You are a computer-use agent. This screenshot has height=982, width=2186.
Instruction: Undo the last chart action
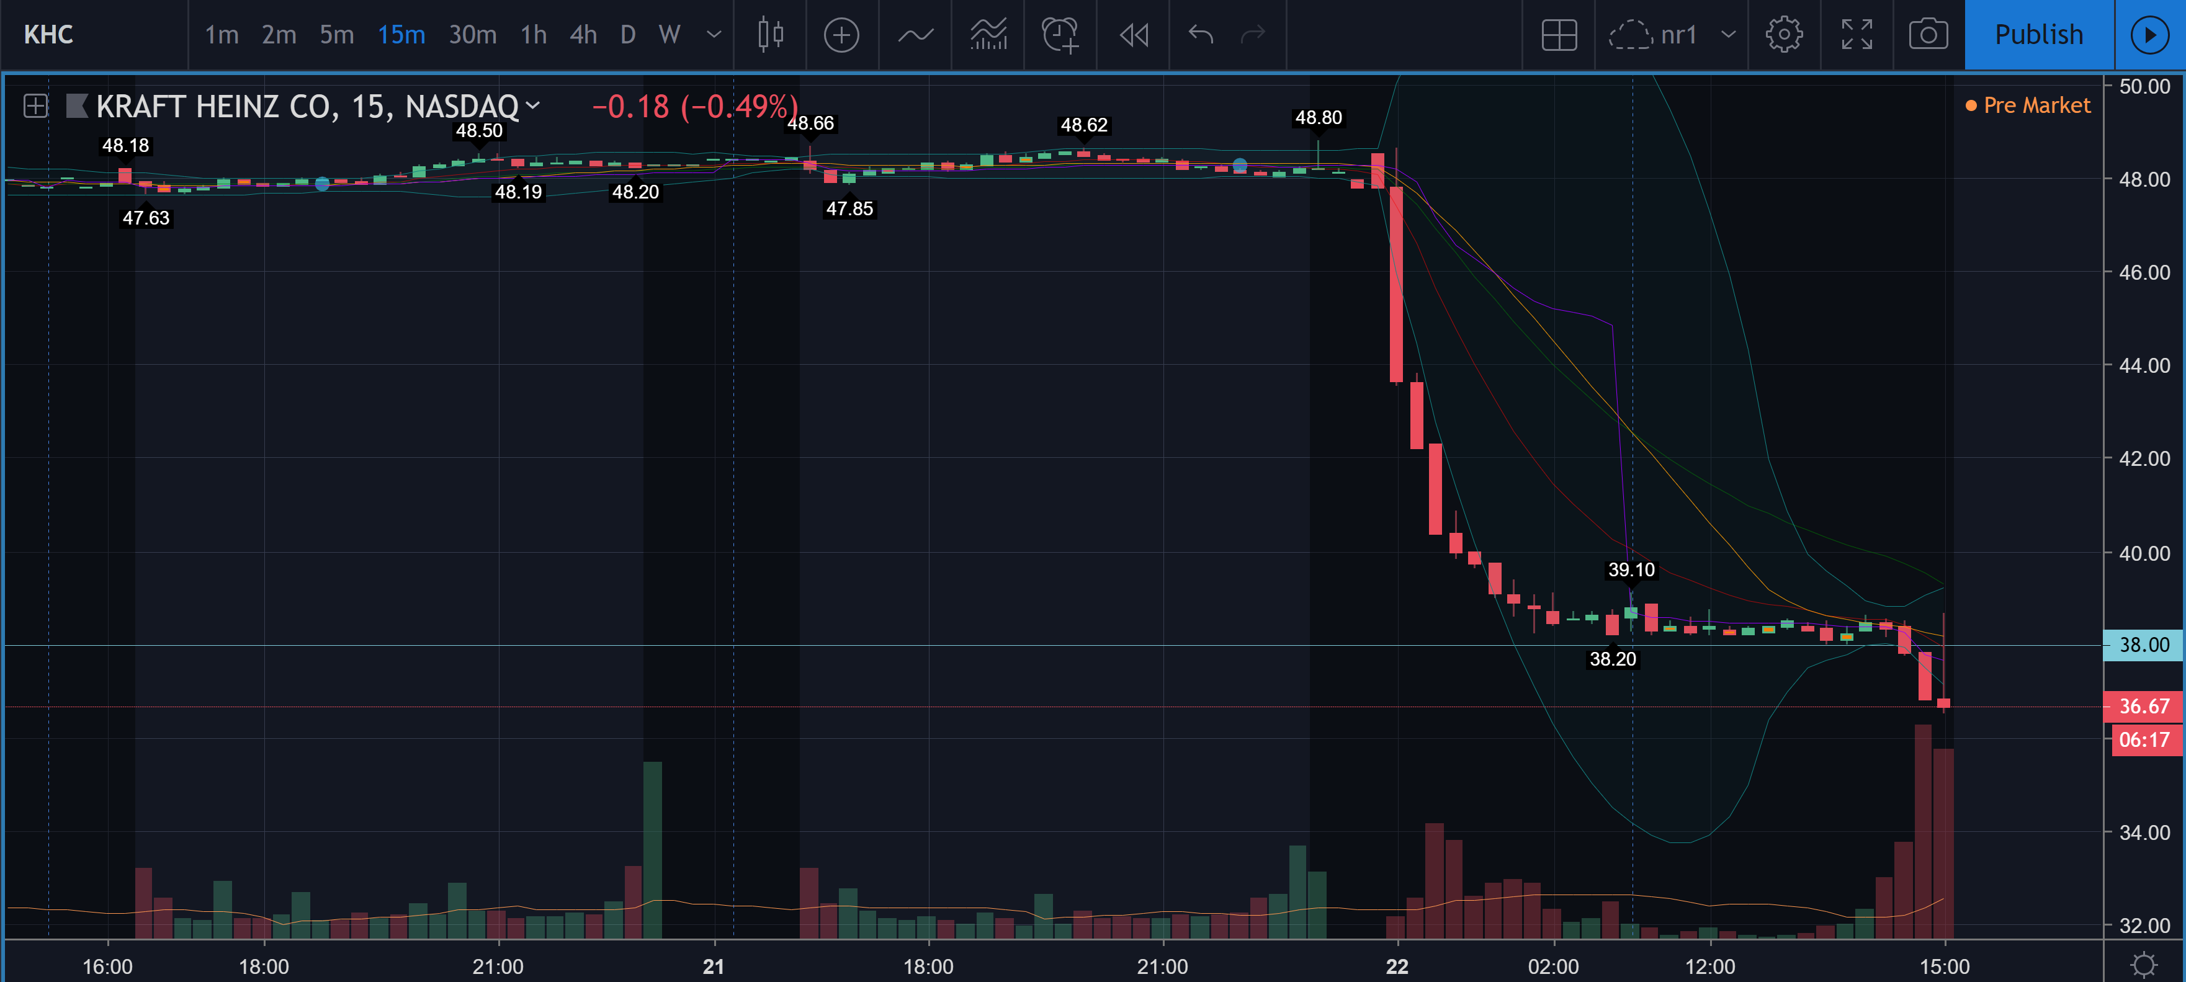click(1200, 35)
